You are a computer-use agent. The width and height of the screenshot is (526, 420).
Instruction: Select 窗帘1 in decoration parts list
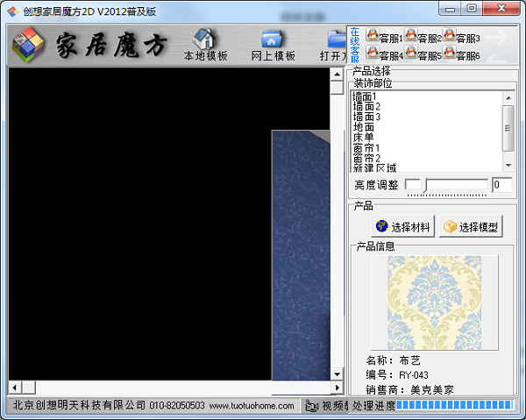(366, 147)
